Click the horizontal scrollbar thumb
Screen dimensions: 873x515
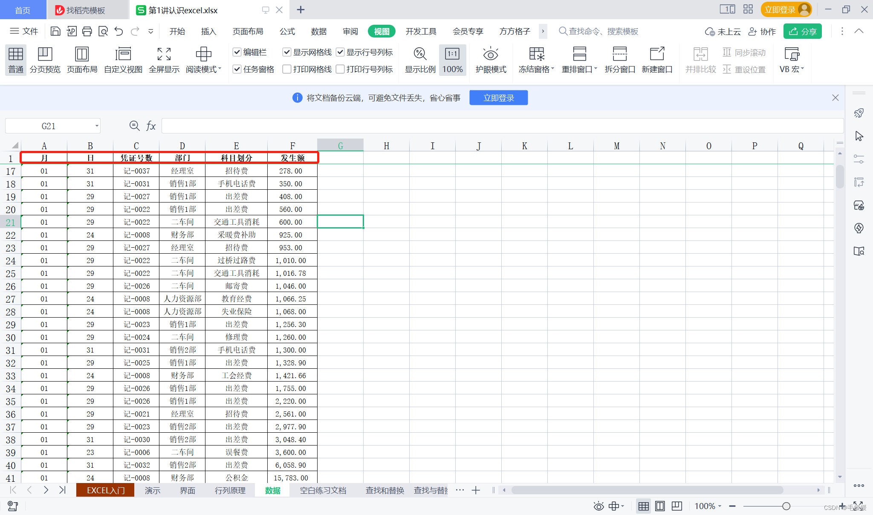point(647,490)
